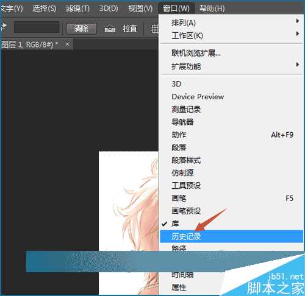Viewport: 305px width, 296px height.
Task: Open the 选择(S) menu
Action: (45, 9)
